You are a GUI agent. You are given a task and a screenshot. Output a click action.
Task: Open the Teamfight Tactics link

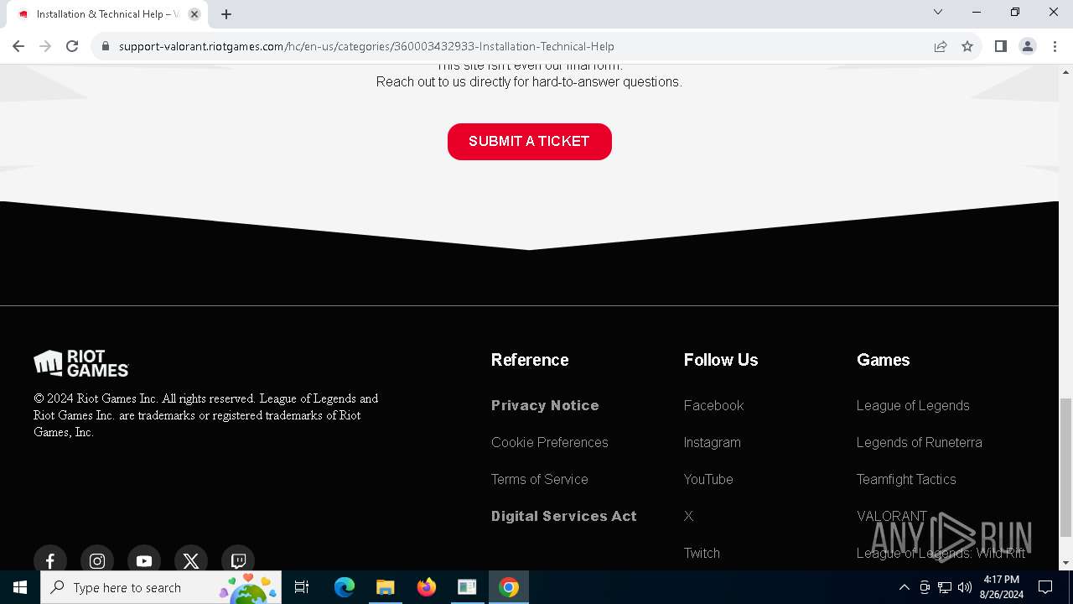906,479
